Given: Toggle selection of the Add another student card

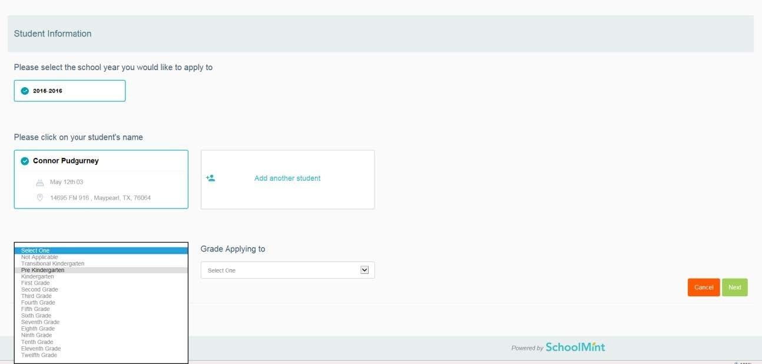Looking at the screenshot, I should [287, 178].
